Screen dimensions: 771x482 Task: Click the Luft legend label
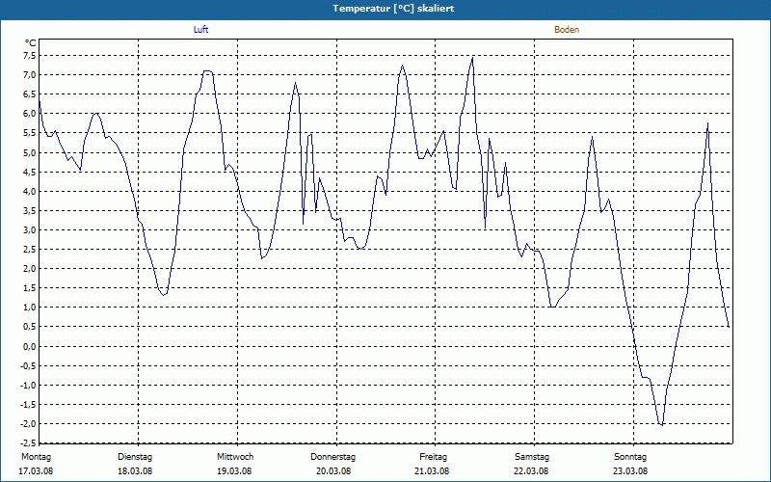click(x=200, y=30)
